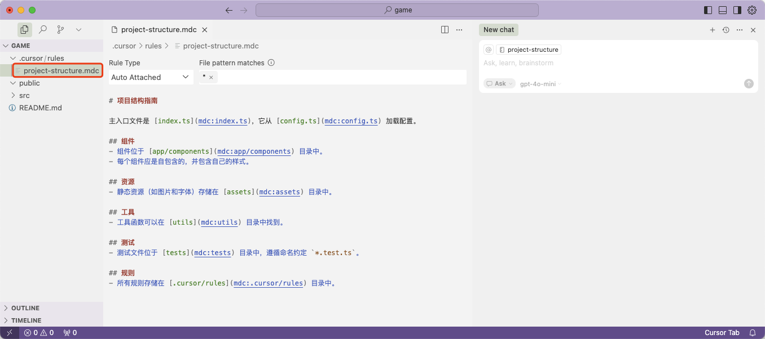Open the Rule Type Auto Attached dropdown

tap(151, 77)
